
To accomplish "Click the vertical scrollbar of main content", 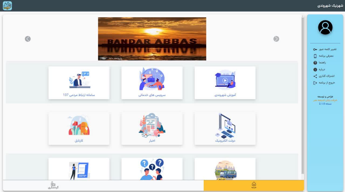I will point(303,94).
